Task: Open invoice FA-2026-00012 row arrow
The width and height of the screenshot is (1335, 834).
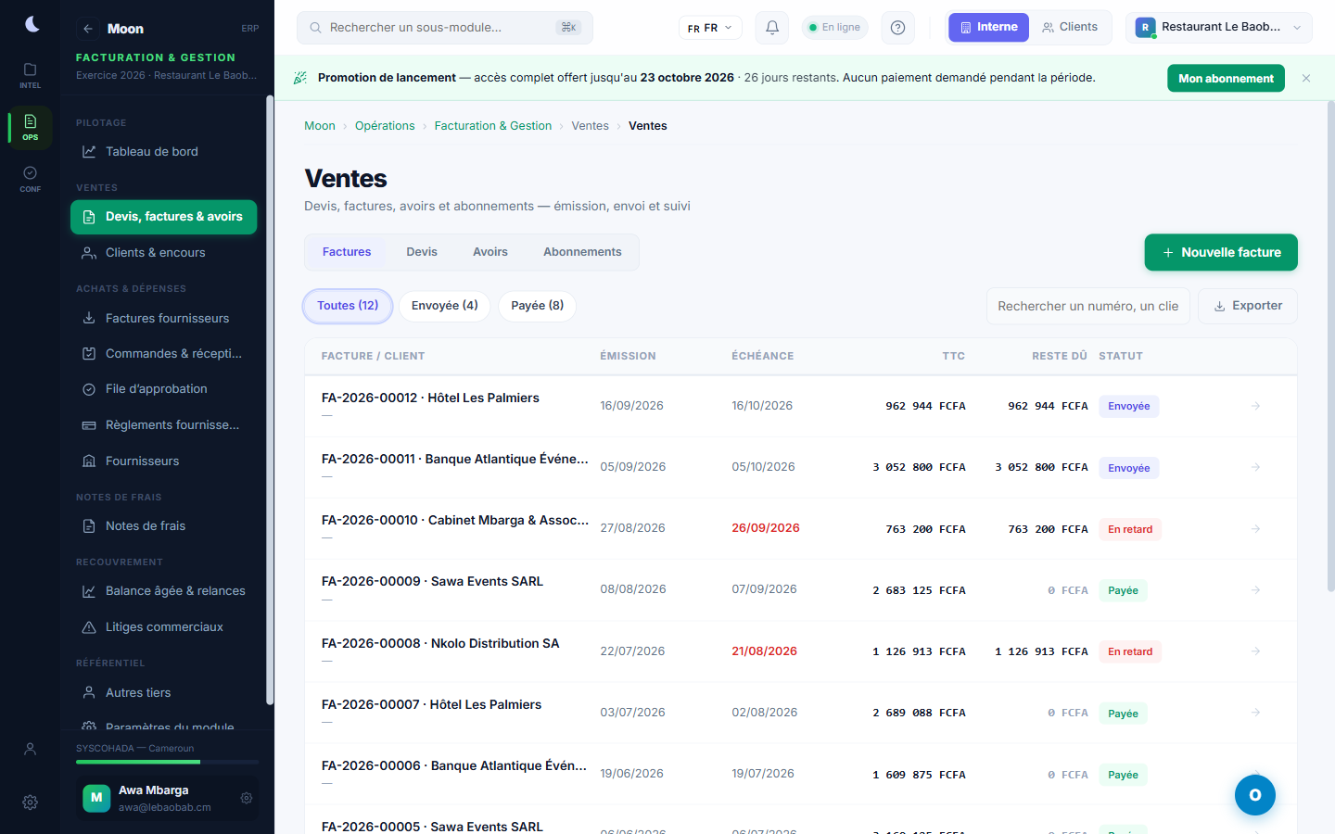Action: pos(1255,406)
